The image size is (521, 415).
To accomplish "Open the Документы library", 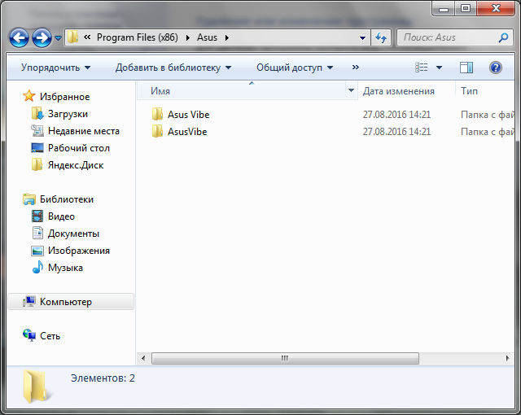I will [73, 234].
